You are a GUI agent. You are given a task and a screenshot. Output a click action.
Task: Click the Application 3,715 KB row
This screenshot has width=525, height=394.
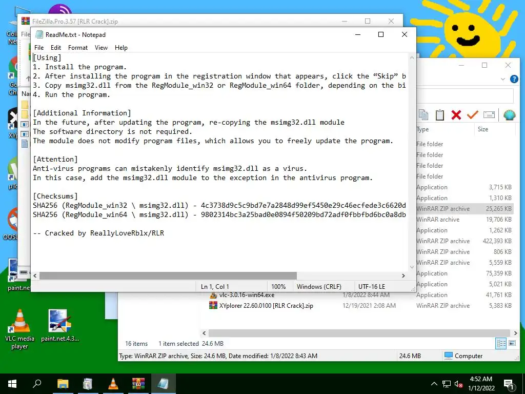[x=464, y=187]
